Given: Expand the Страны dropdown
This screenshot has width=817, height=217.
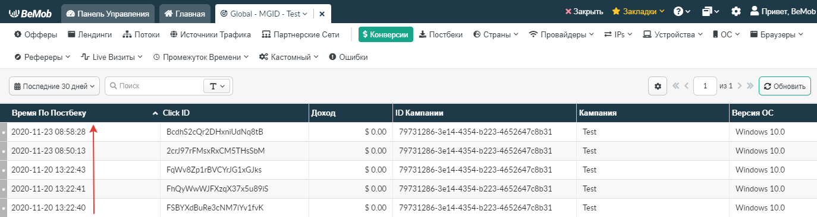Looking at the screenshot, I should point(496,34).
